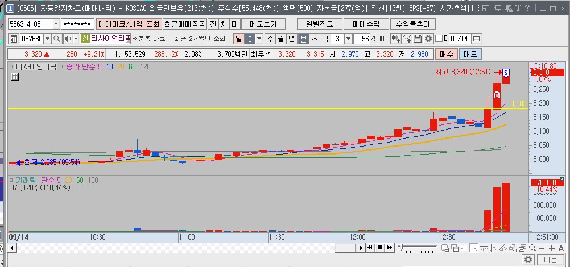This screenshot has height=267, width=570.
Task: Click the duplicate window icon in title bar
Action: point(498,8)
